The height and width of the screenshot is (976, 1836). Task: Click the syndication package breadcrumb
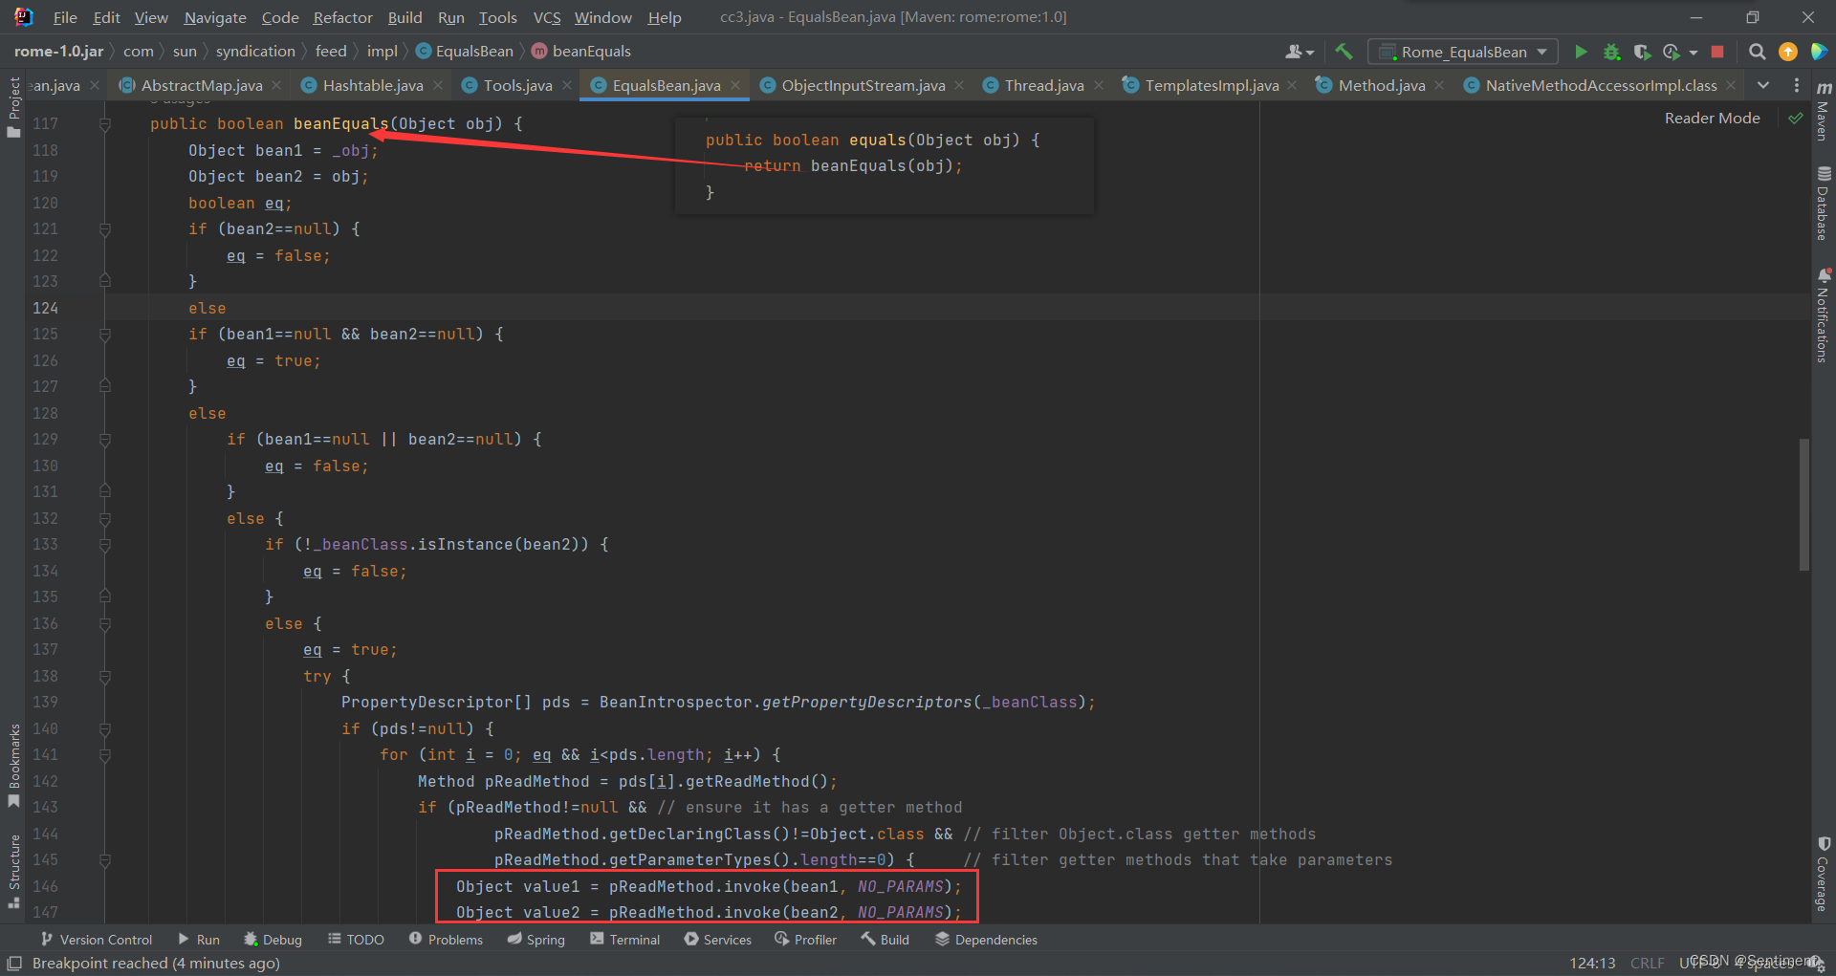point(255,52)
